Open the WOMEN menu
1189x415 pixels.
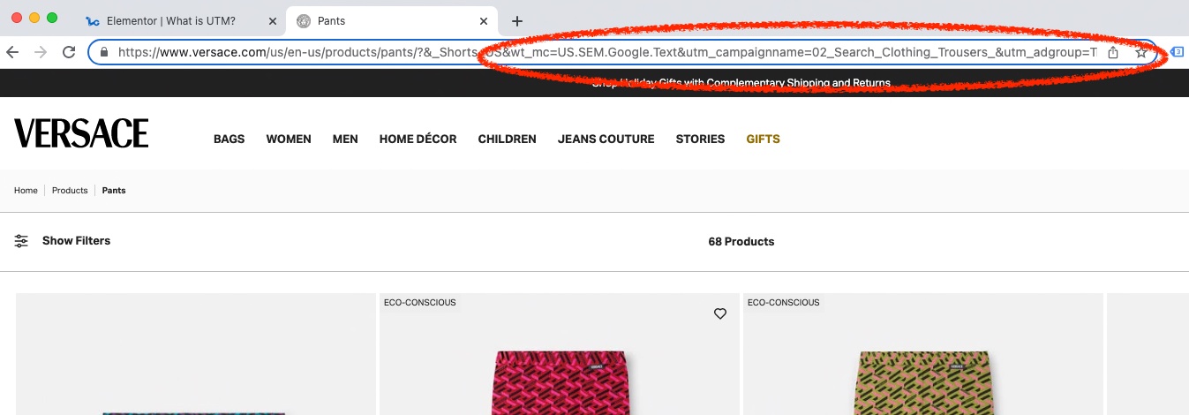pyautogui.click(x=289, y=139)
